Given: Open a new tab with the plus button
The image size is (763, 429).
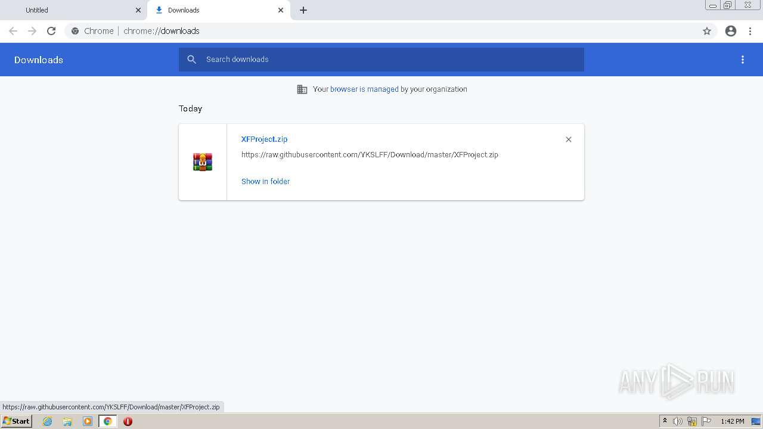Looking at the screenshot, I should [x=303, y=10].
